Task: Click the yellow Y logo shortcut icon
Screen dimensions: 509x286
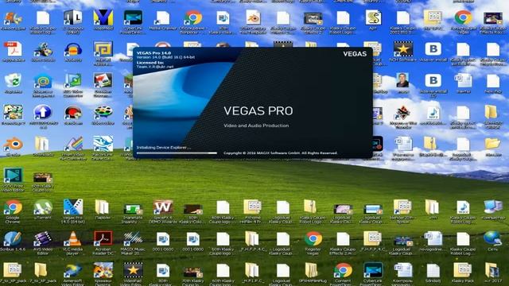Action: 103,17
